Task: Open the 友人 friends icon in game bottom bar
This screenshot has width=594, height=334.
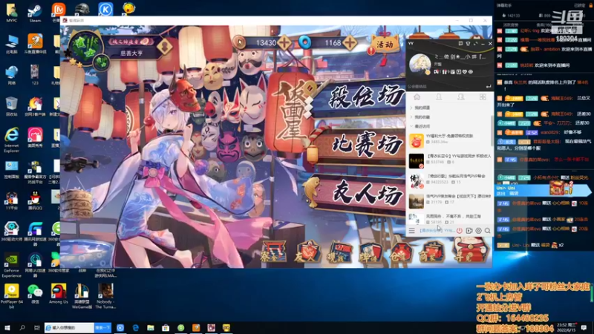Action: click(307, 253)
